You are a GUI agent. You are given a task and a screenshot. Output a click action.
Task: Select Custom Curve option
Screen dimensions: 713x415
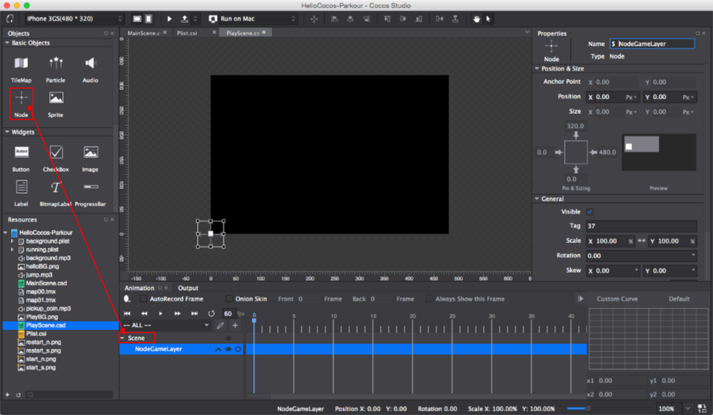(617, 299)
